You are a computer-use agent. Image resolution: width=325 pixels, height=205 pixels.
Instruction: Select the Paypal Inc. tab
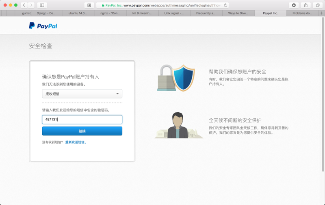click(x=270, y=13)
